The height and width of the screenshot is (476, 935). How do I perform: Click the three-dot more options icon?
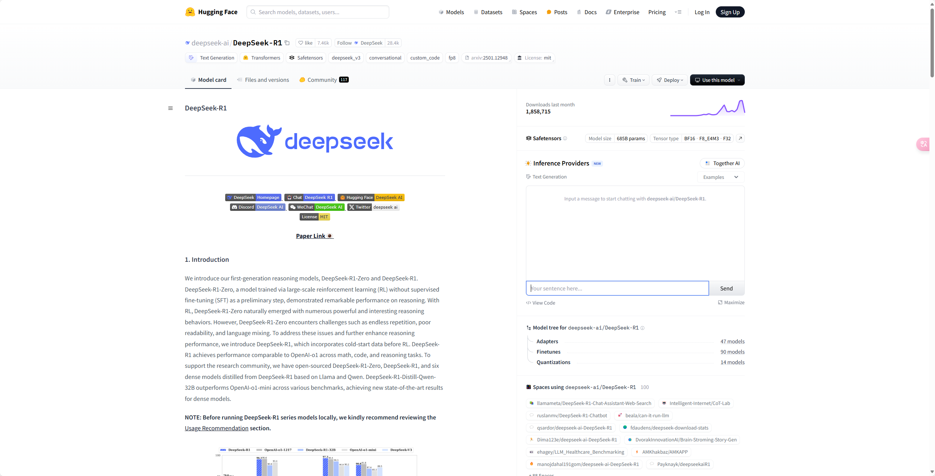(x=609, y=80)
